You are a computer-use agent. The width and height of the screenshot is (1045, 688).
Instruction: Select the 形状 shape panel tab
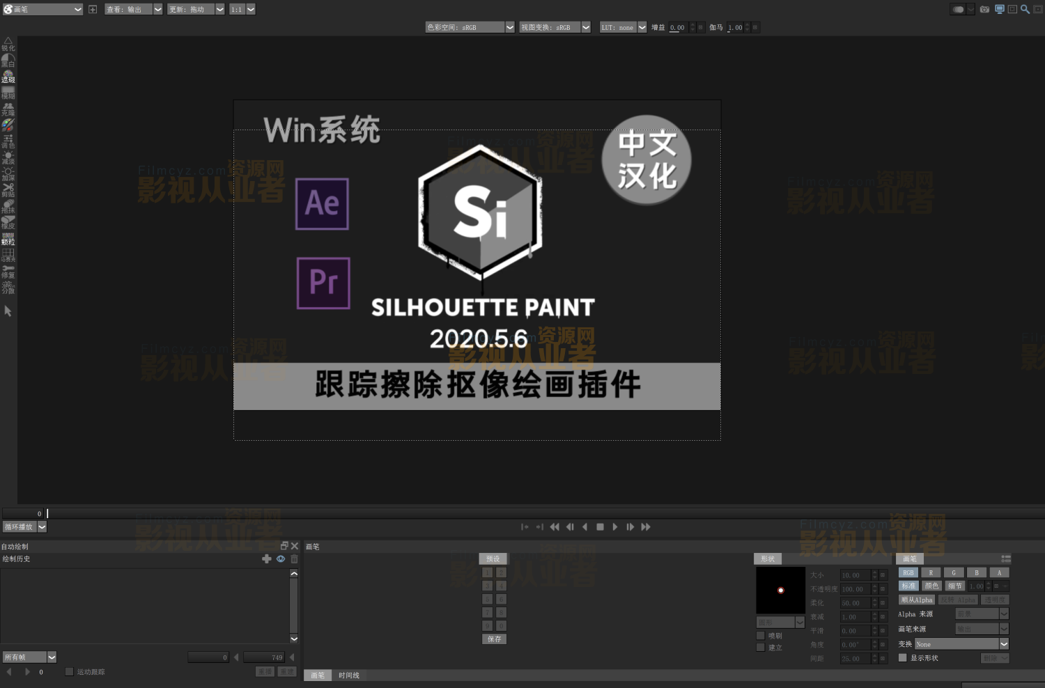(x=768, y=558)
